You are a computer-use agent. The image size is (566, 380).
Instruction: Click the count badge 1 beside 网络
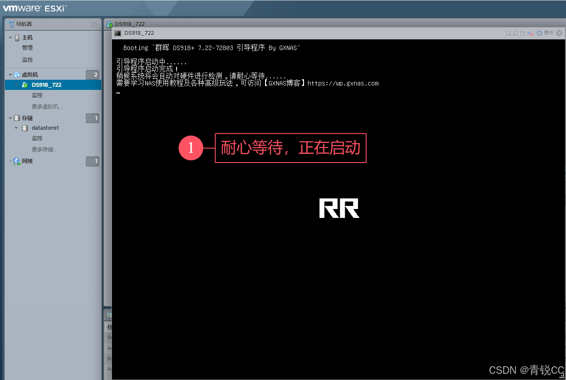coord(92,161)
